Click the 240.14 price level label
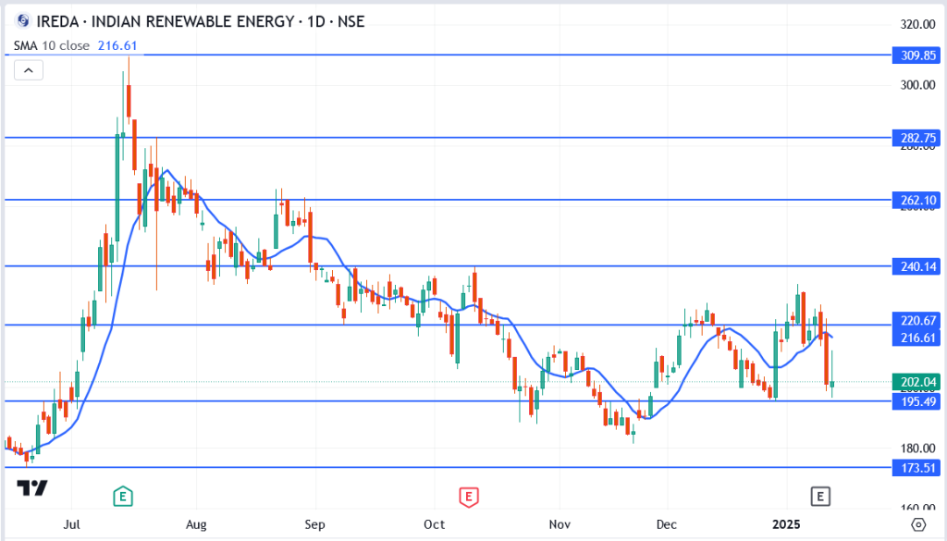The width and height of the screenshot is (947, 541). click(913, 266)
